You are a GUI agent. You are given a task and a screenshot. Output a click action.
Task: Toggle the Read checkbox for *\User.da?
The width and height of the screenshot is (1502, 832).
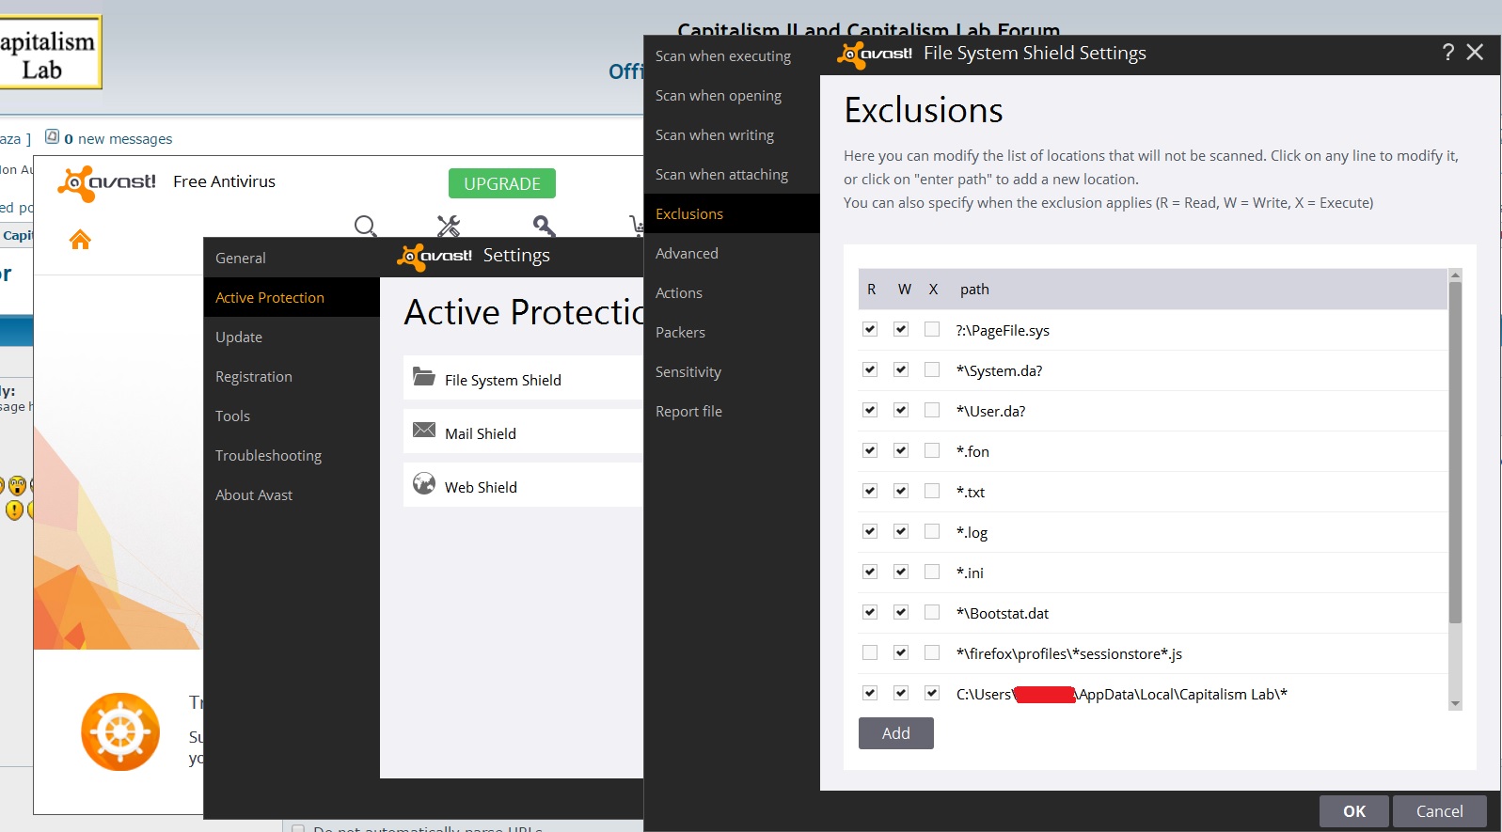pyautogui.click(x=870, y=410)
